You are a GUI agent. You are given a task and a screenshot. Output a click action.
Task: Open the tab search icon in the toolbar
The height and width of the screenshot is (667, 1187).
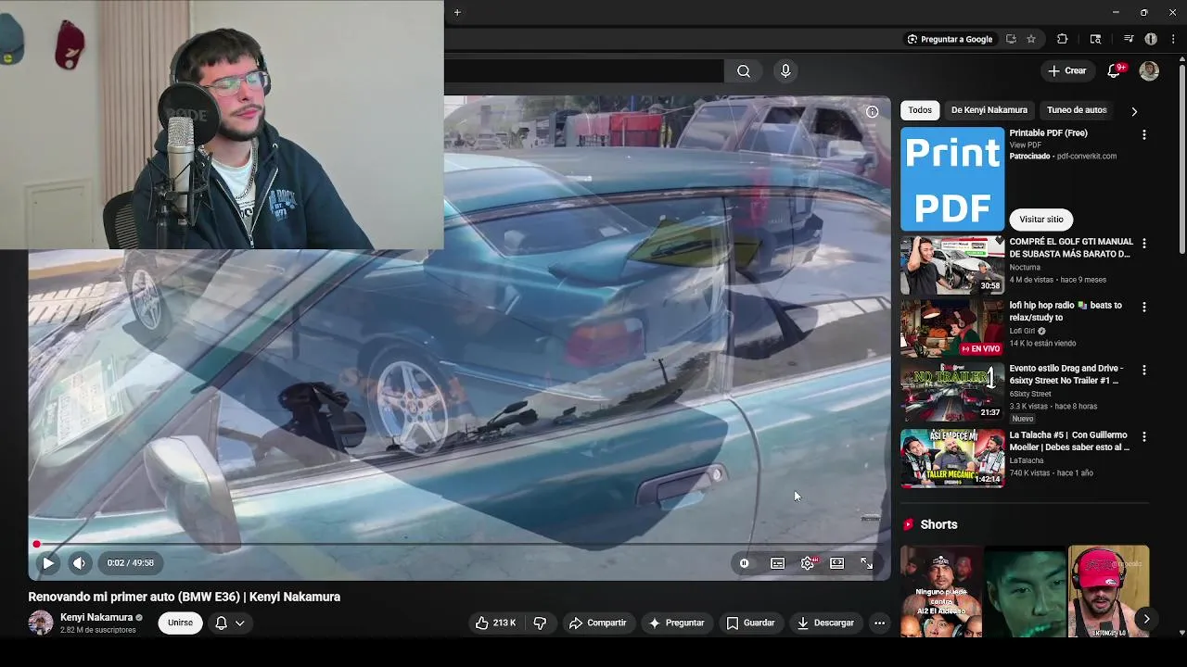(1095, 39)
